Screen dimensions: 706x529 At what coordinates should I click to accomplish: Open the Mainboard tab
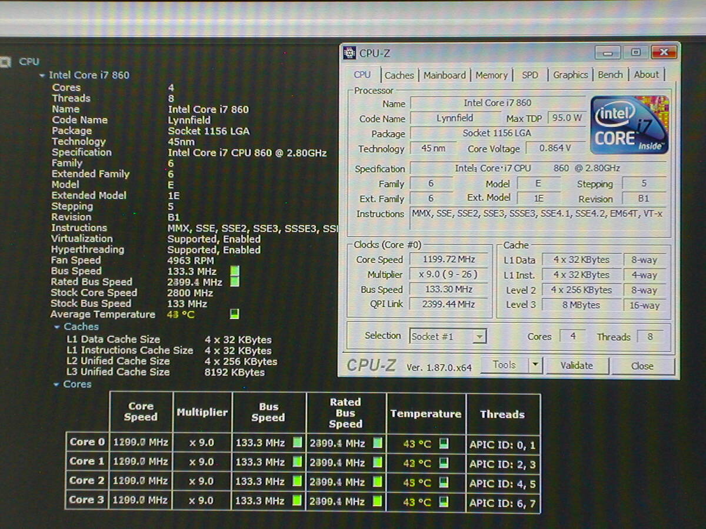point(445,75)
